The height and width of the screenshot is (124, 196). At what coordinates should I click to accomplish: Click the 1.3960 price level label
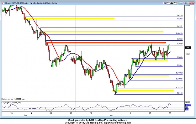[180, 39]
